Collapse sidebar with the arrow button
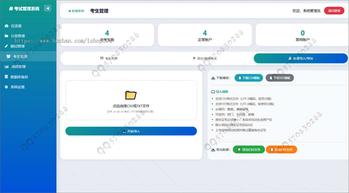This screenshot has width=349, height=193. (47, 8)
